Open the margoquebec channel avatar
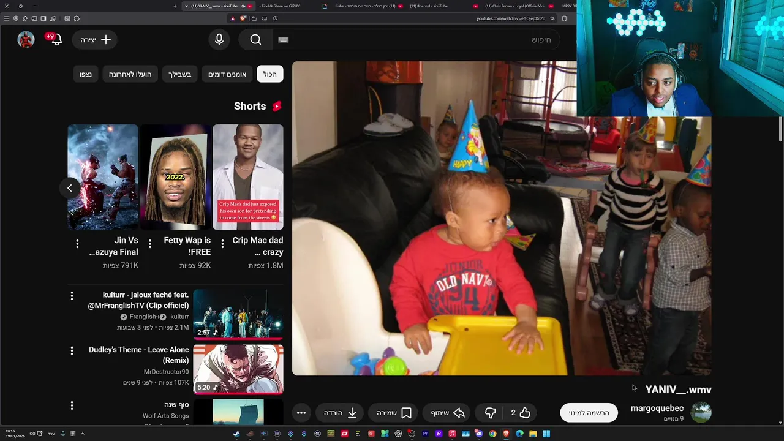This screenshot has height=441, width=784. (x=701, y=412)
